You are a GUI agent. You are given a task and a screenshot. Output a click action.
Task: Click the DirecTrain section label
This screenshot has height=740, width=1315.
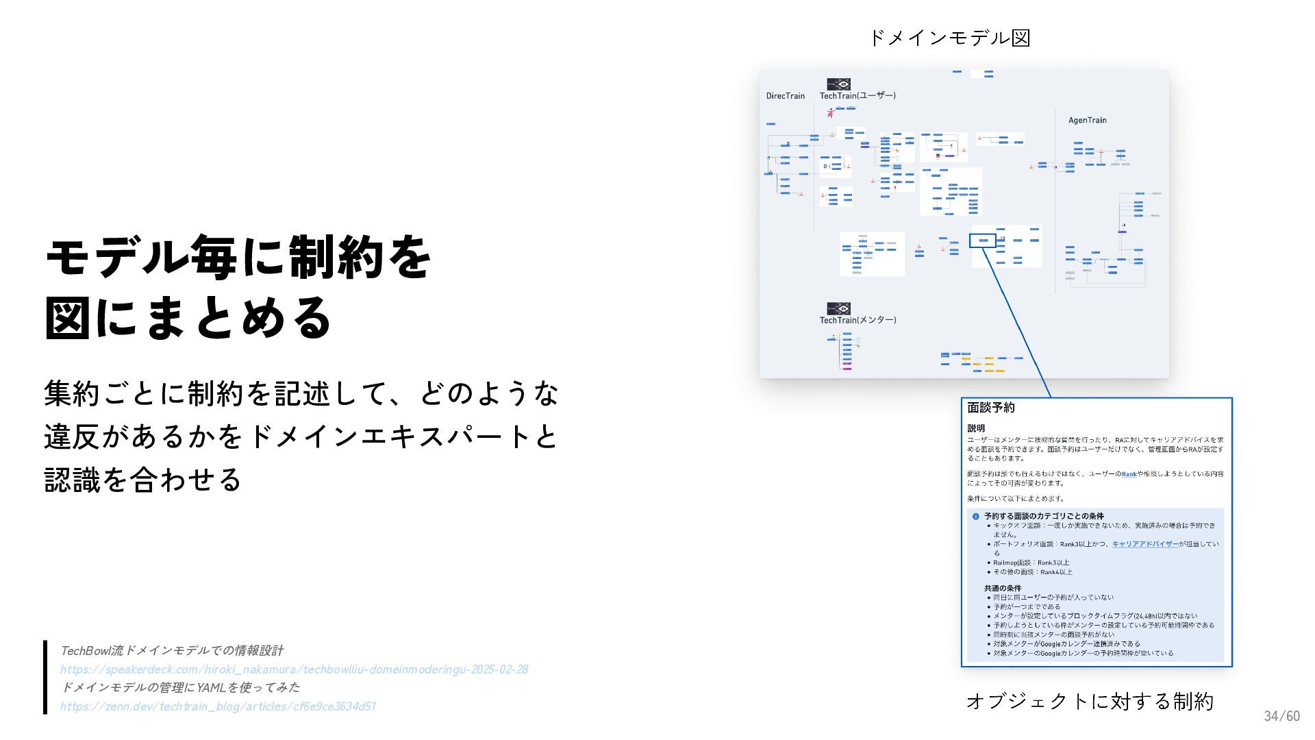coord(785,96)
